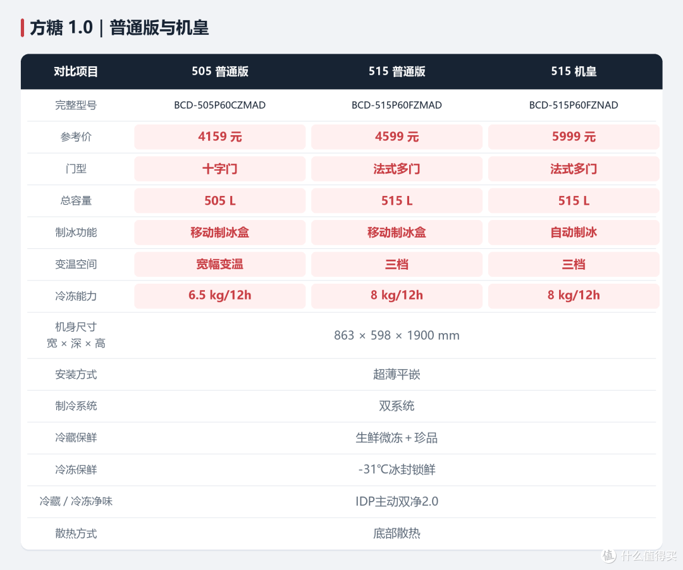Click the '-31℃冰封锁鲜' value
683x570 pixels.
pyautogui.click(x=397, y=470)
